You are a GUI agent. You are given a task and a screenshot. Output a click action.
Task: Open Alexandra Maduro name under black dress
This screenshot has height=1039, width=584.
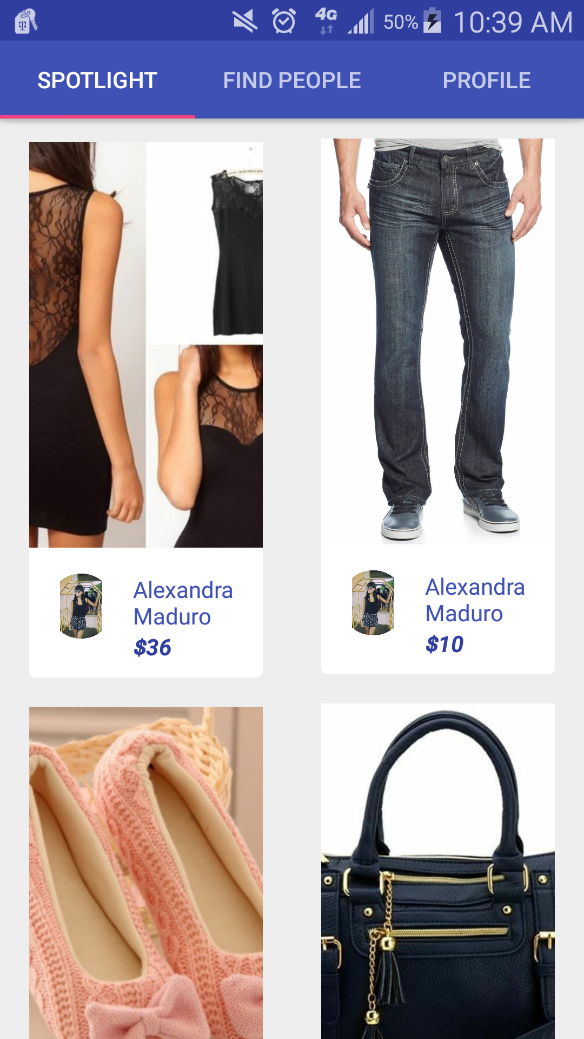pos(183,603)
